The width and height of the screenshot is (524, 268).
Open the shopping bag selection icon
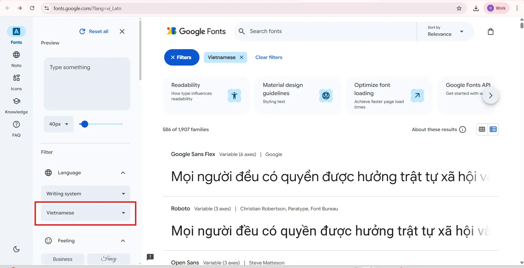[491, 31]
